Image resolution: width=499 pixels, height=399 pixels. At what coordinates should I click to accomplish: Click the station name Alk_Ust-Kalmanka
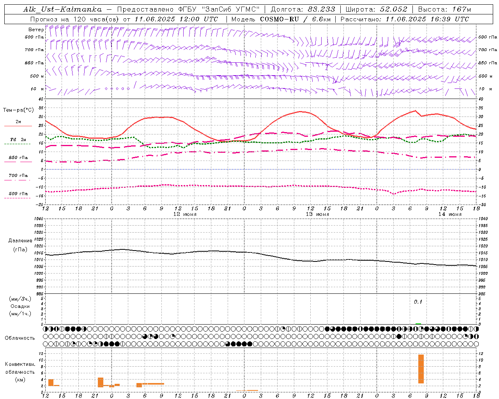tap(63, 9)
